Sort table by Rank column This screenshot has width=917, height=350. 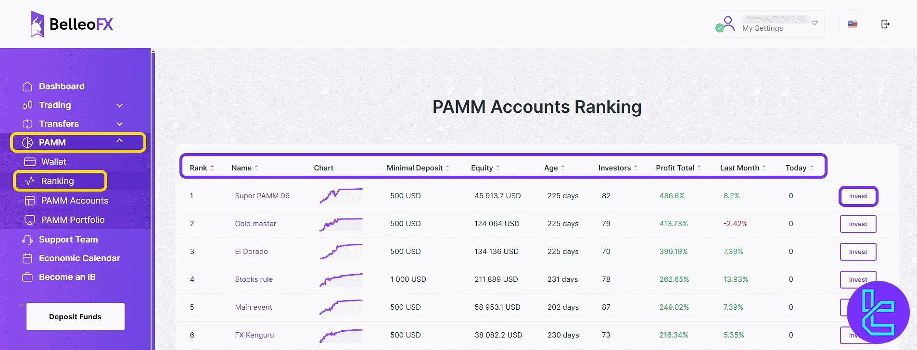(x=202, y=168)
